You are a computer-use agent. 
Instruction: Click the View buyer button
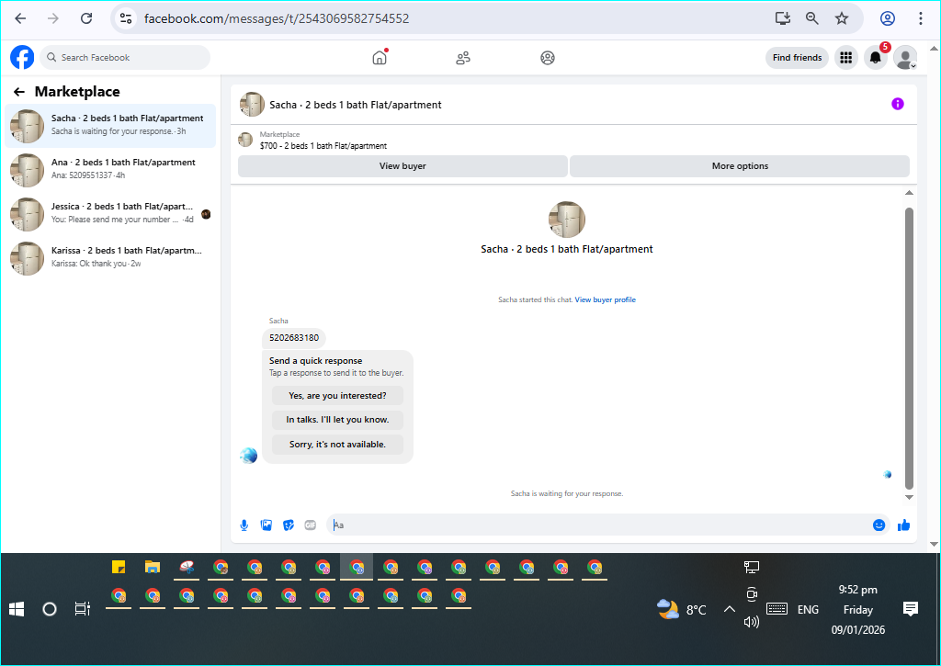[402, 166]
